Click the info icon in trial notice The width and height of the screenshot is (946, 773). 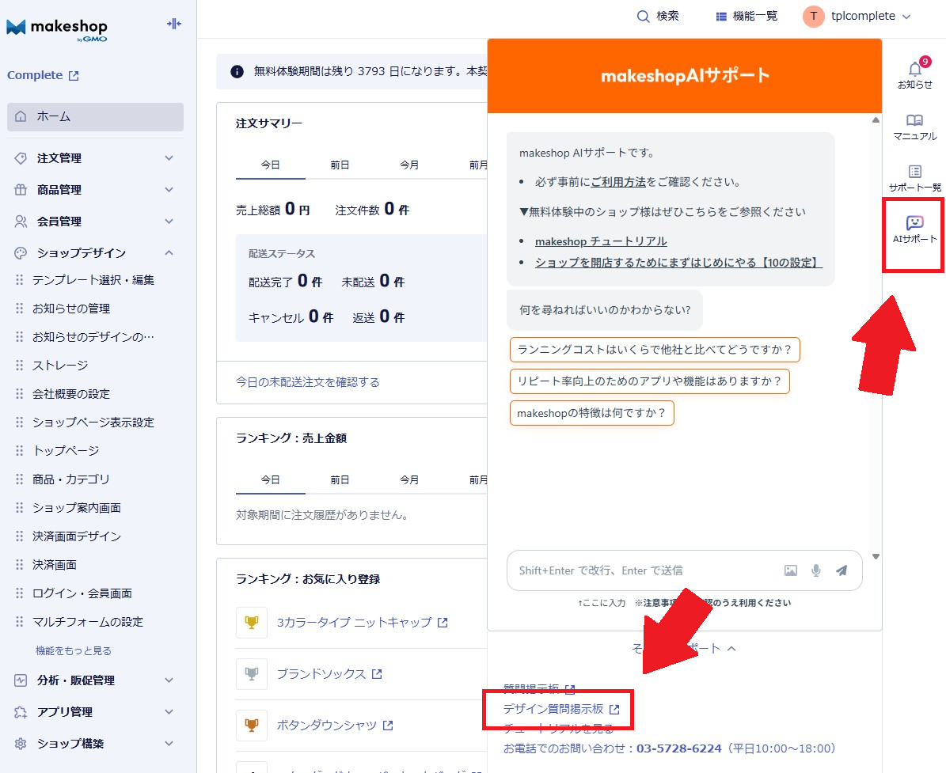[237, 72]
